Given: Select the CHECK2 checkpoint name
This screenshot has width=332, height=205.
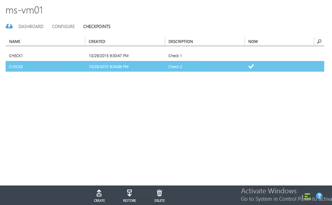Looking at the screenshot, I should tap(16, 66).
